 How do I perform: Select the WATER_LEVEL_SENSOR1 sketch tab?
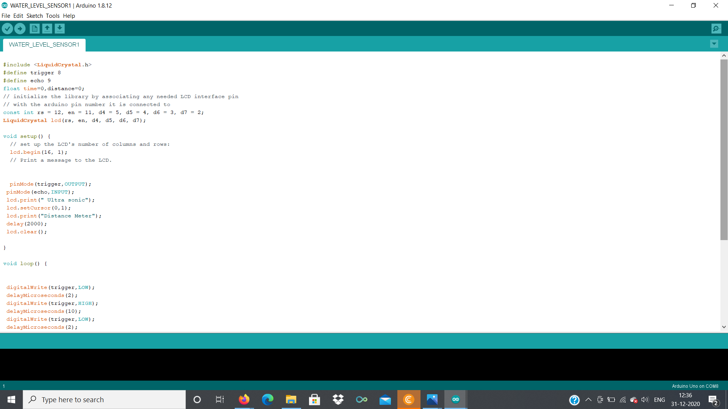click(44, 45)
